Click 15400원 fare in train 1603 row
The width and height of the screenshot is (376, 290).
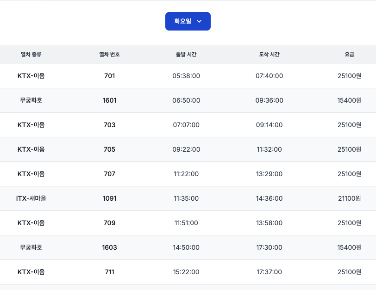[x=350, y=247]
